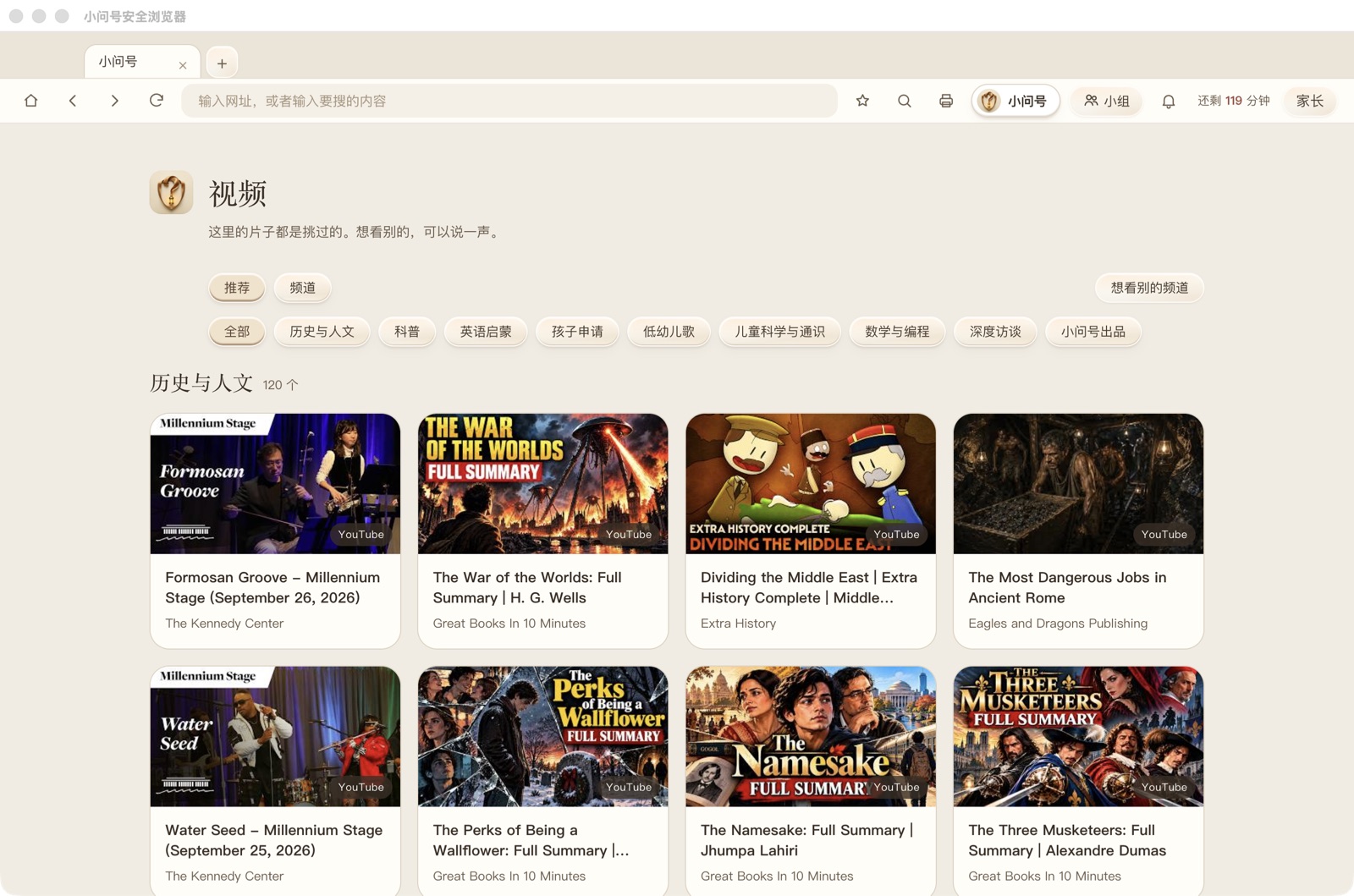Click the 历史与人文 section heading
This screenshot has height=896, width=1354.
[201, 383]
